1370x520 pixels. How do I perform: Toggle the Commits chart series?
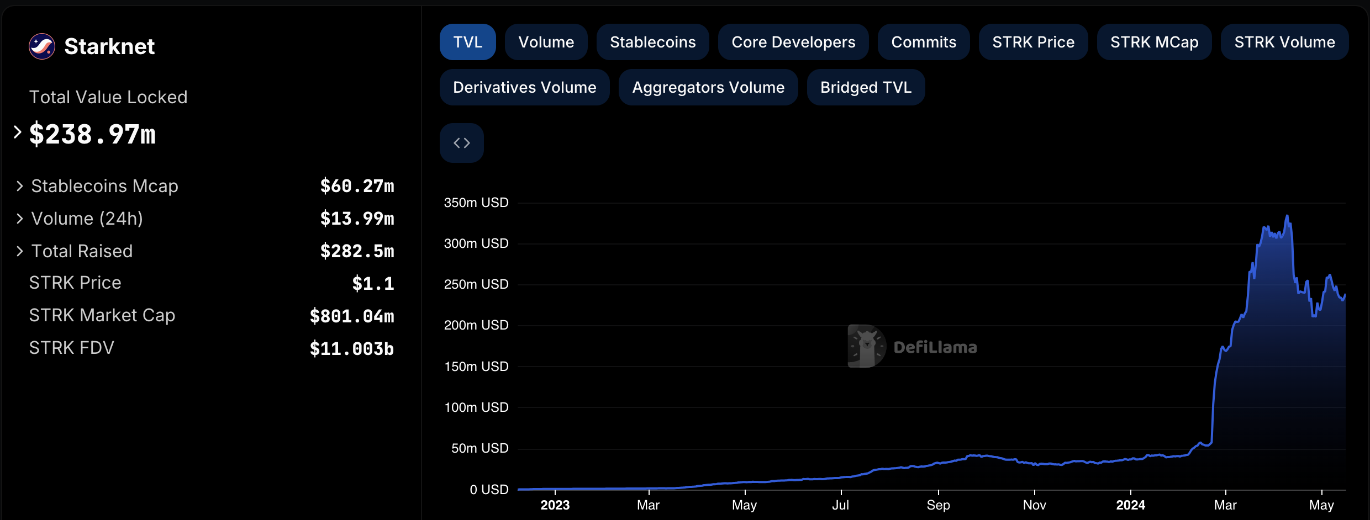pyautogui.click(x=924, y=42)
